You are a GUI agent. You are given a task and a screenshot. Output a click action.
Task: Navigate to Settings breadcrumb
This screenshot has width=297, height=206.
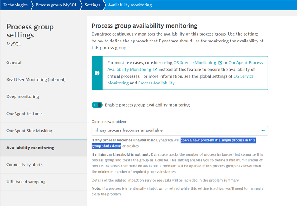click(x=92, y=5)
